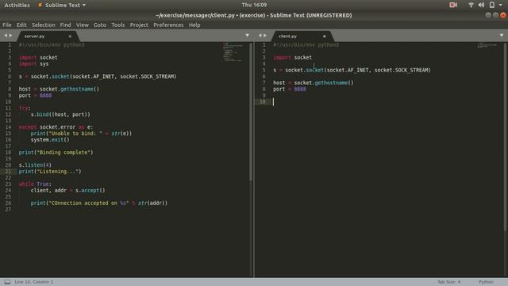Click 'port = 8888' line in client.py
508x286 pixels.
coord(290,89)
